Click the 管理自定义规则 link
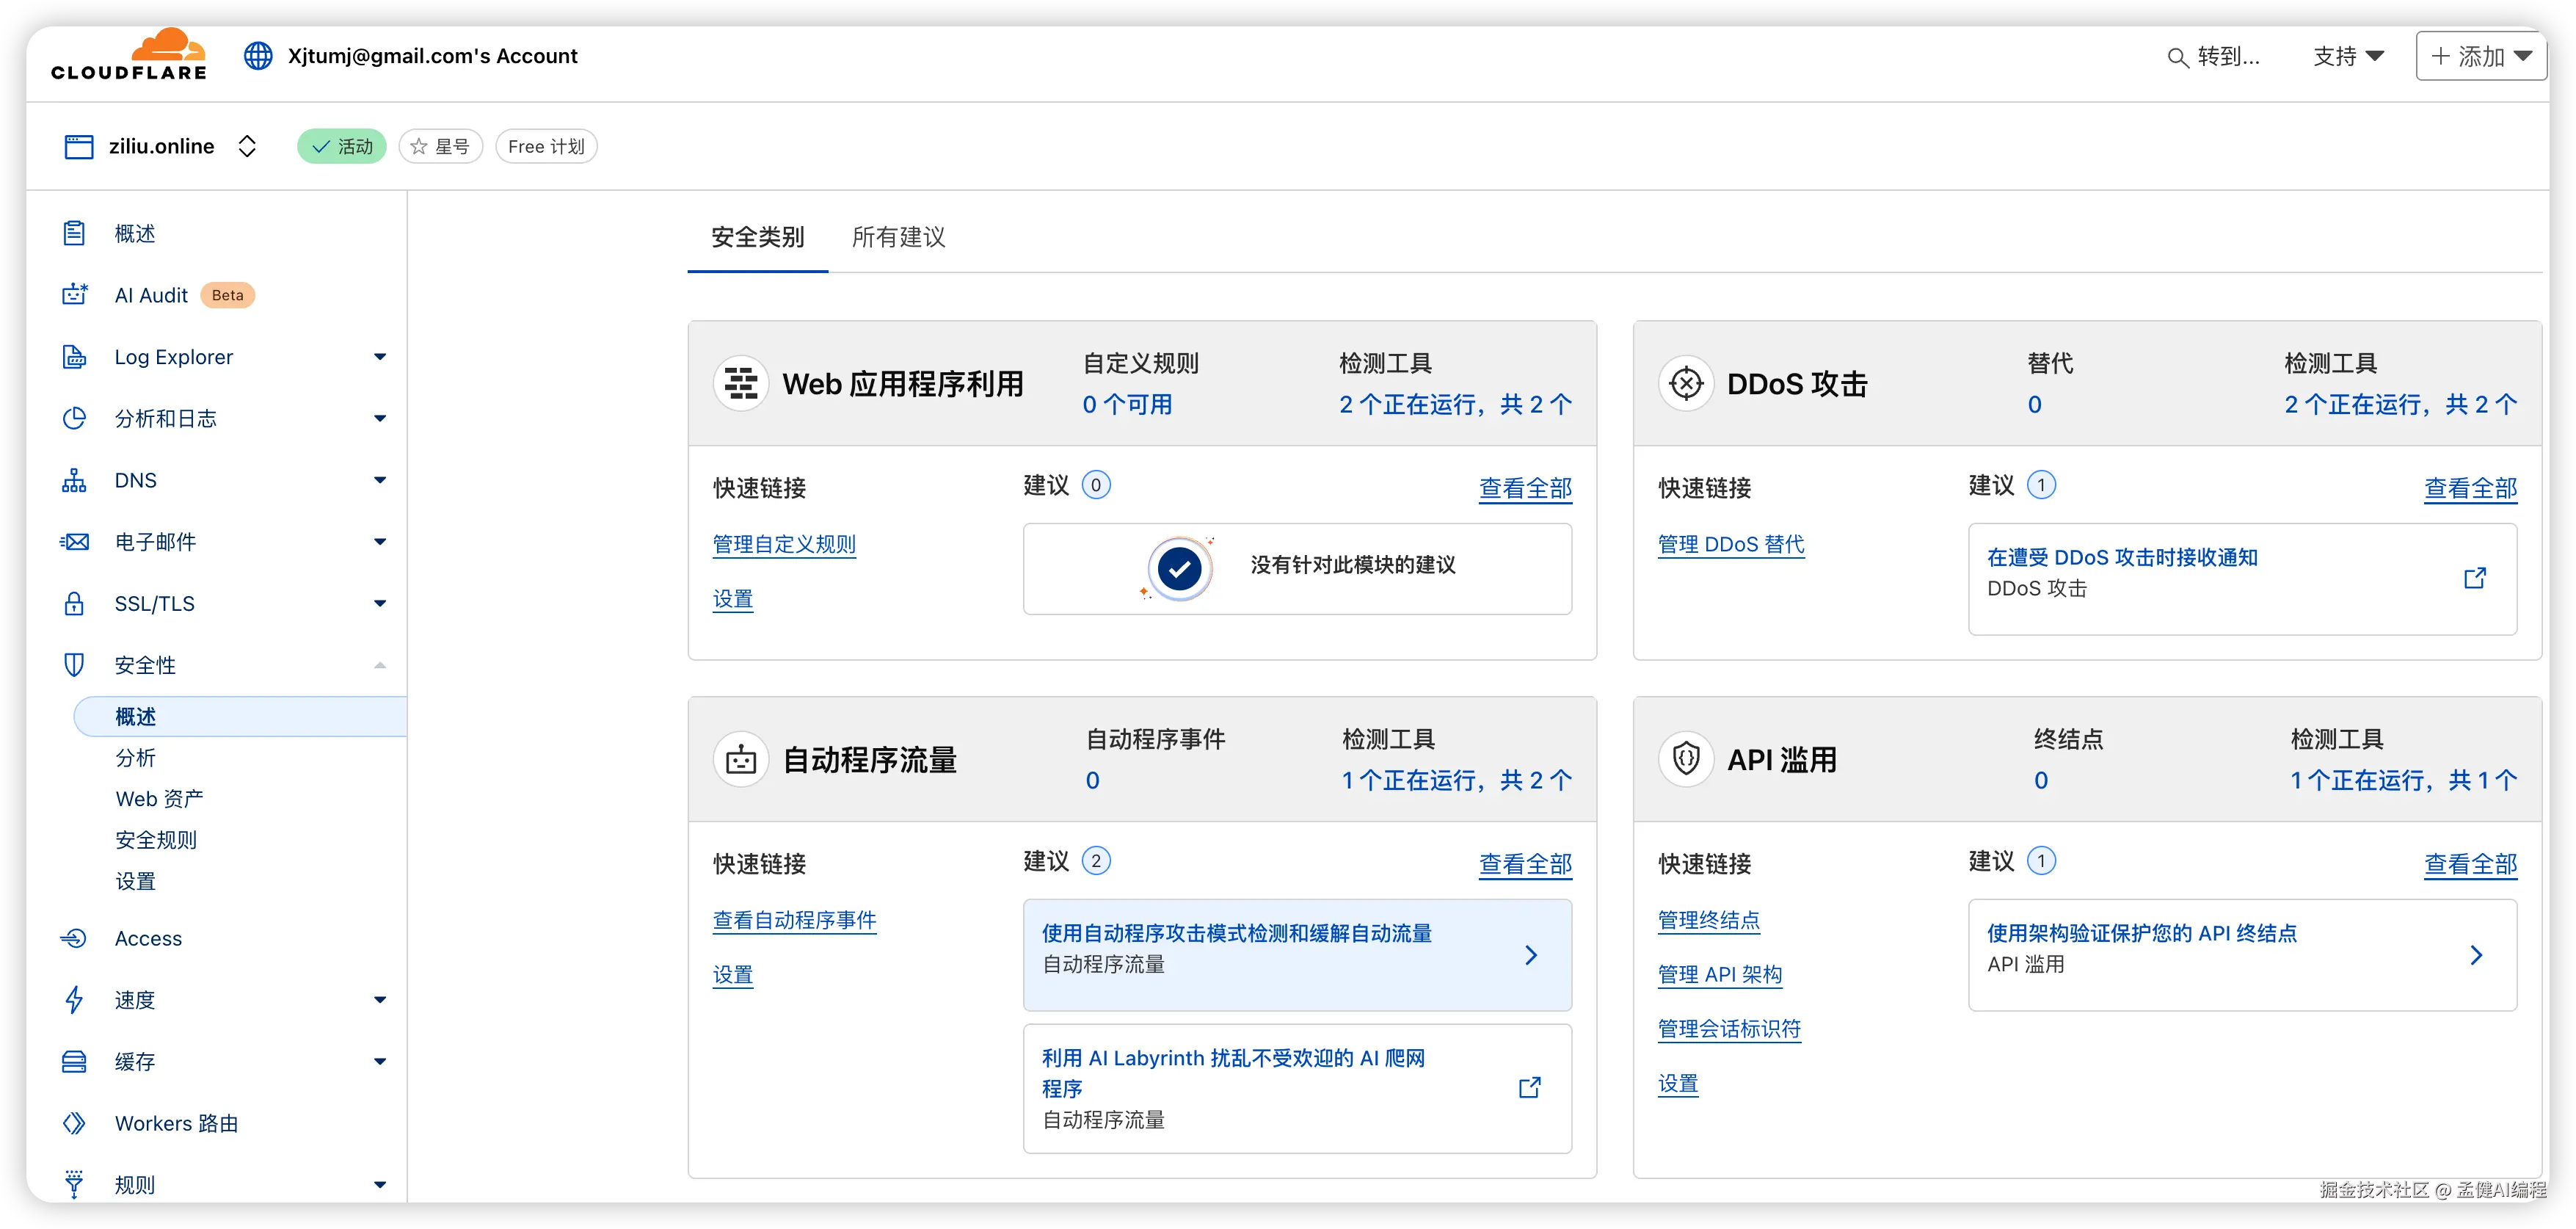2576x1229 pixels. pyautogui.click(x=784, y=544)
